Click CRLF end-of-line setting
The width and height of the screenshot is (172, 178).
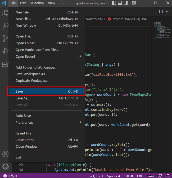141,176
